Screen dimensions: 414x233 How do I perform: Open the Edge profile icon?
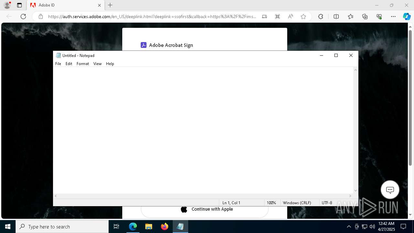click(x=7, y=5)
